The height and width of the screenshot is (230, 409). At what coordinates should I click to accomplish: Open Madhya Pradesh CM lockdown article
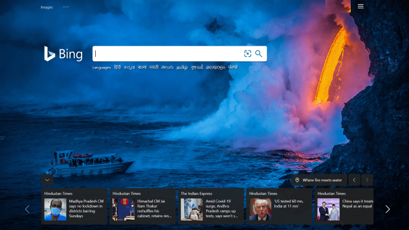pos(75,206)
